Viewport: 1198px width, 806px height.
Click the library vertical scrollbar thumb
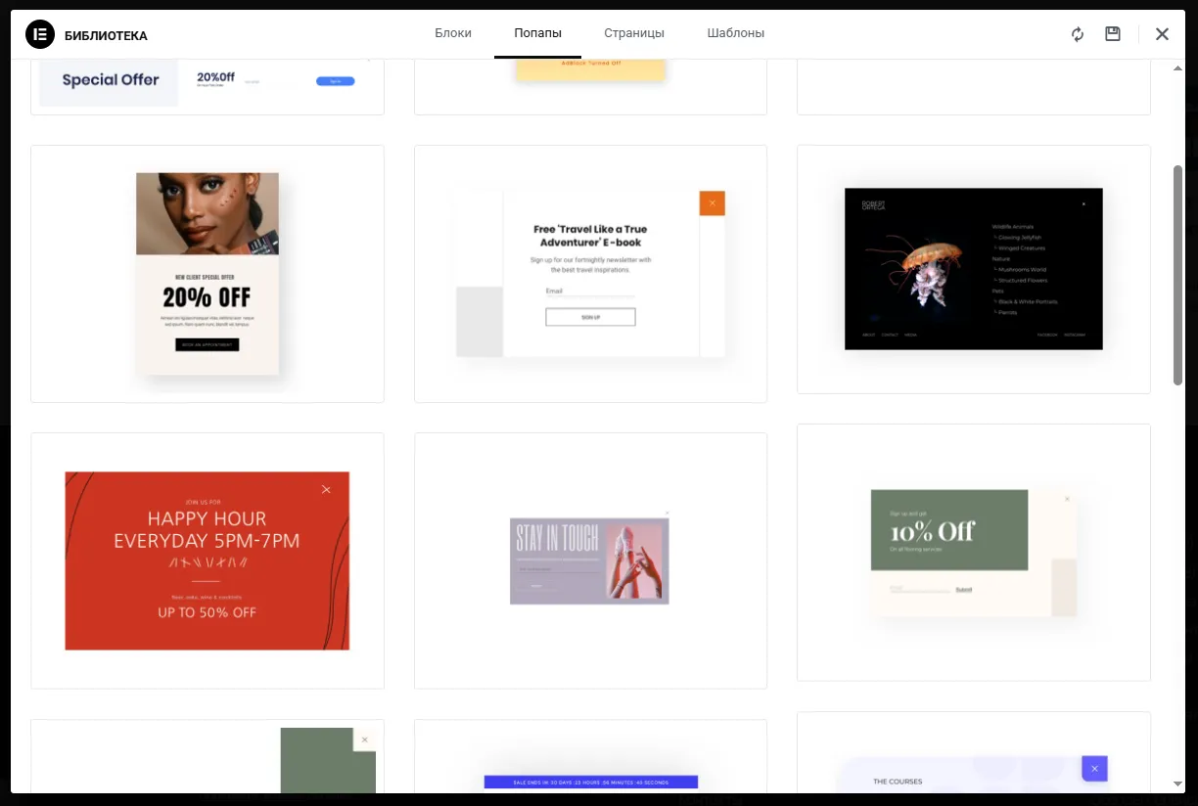1177,274
